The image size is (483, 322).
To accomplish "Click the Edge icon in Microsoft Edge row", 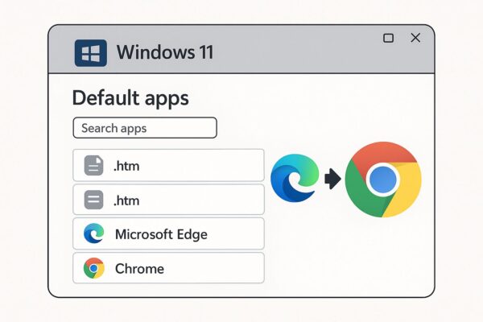I will [93, 233].
